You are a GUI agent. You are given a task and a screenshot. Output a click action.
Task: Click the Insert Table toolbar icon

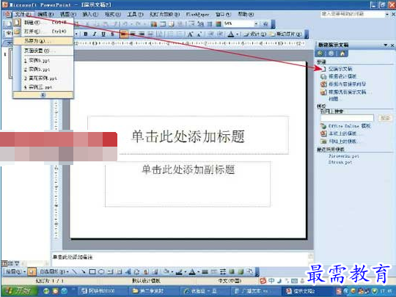(163, 24)
